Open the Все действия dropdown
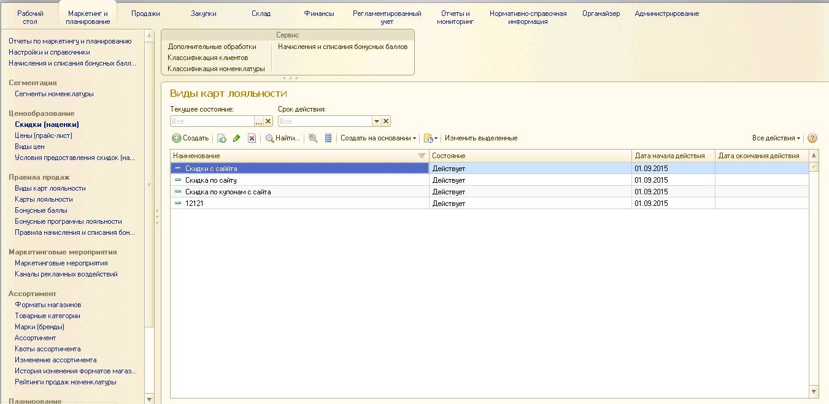The image size is (829, 404). pyautogui.click(x=776, y=139)
